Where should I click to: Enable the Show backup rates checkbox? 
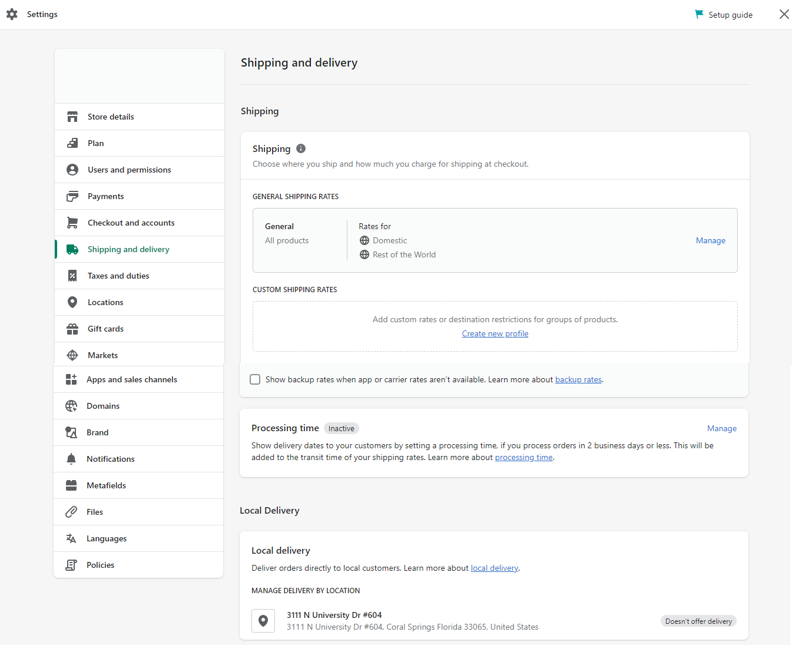(255, 379)
